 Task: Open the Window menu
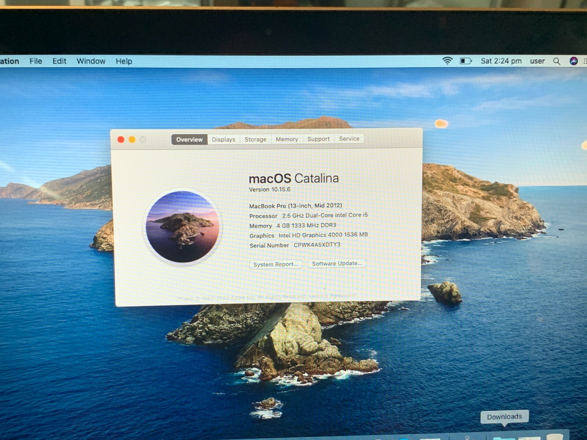pos(91,61)
